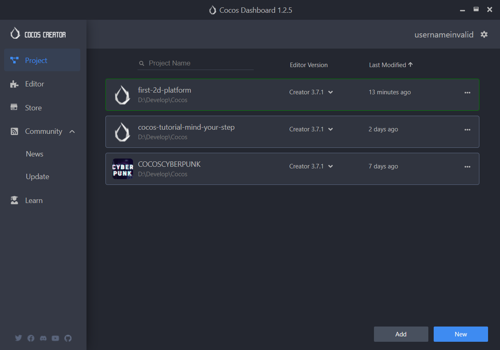Expand the editor version dropdown for first-2d-platform

point(330,93)
